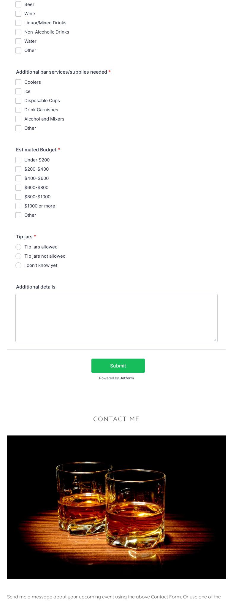
Task: Enable the Non-Alcoholic Drinks checkbox
Action: pyautogui.click(x=18, y=32)
